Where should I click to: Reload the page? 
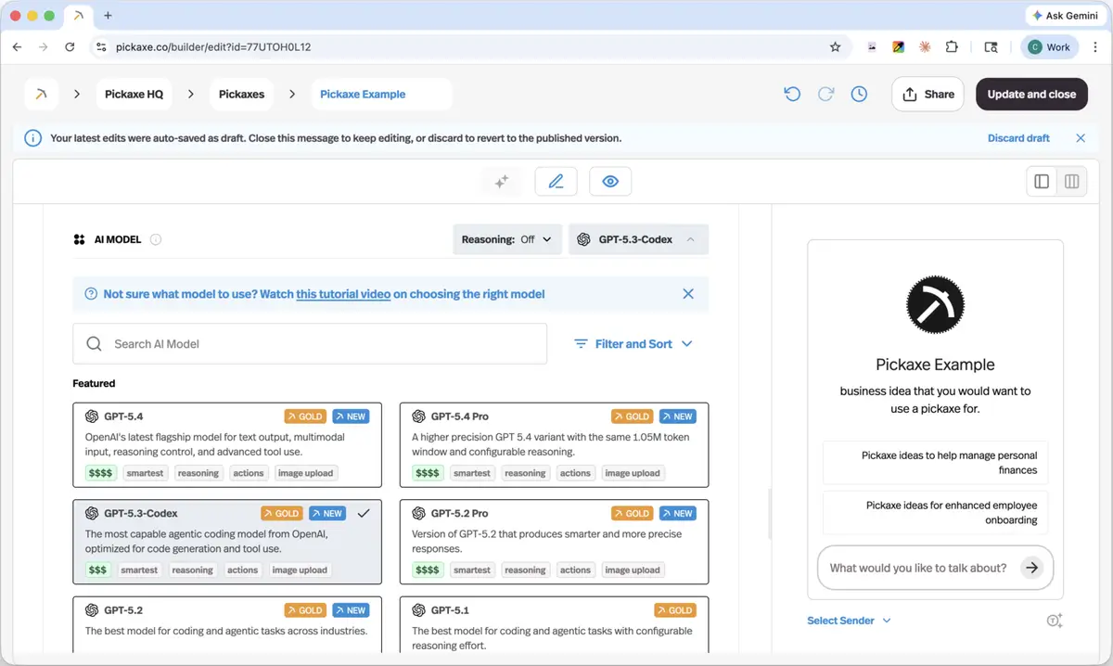(70, 47)
